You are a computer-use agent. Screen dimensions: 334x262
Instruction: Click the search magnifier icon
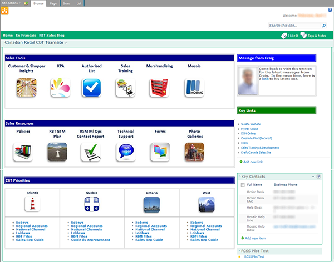click(324, 26)
